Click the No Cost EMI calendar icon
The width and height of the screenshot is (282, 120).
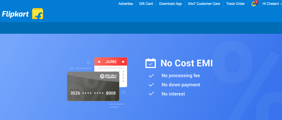coord(151,63)
